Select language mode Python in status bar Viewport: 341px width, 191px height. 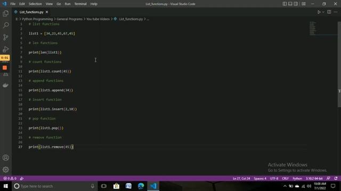[x=297, y=178]
